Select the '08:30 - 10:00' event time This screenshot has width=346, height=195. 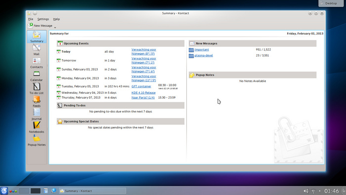(x=167, y=85)
